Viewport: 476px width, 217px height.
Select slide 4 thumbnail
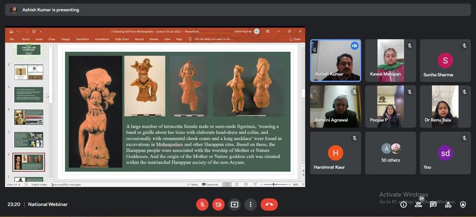(28, 117)
